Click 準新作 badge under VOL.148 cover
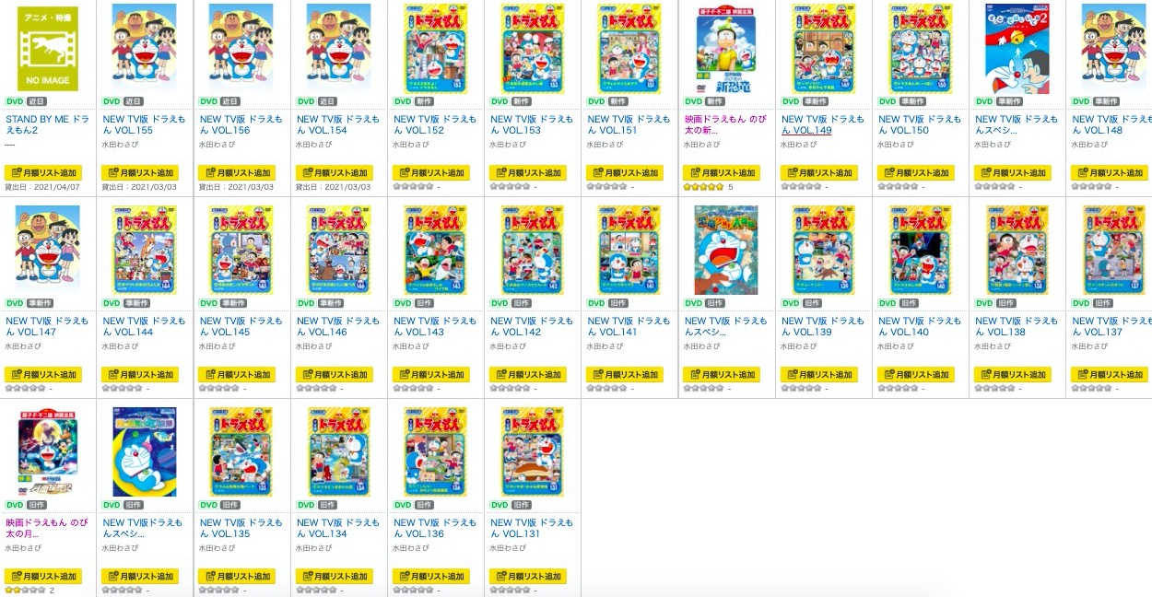The height and width of the screenshot is (597, 1152). click(x=1106, y=101)
